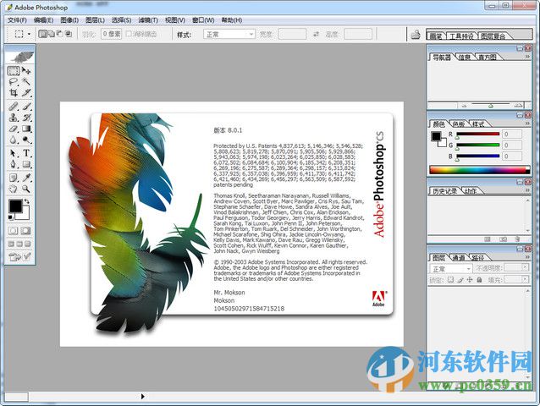The height and width of the screenshot is (406, 540).
Task: Open the blend mode dropdown in Layers
Action: (450, 268)
